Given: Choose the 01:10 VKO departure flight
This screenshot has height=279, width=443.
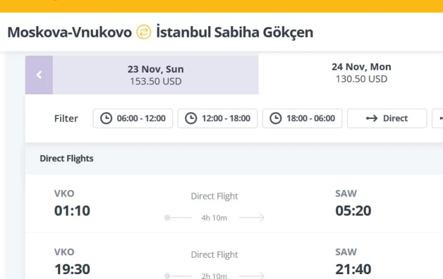Looking at the screenshot, I should click(72, 210).
